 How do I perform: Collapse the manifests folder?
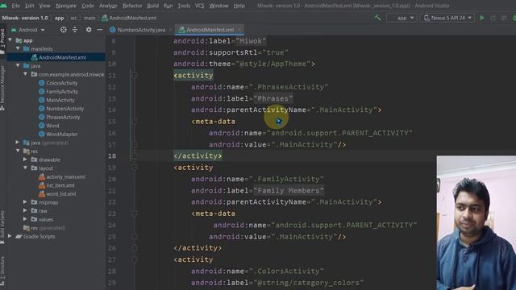pyautogui.click(x=18, y=48)
